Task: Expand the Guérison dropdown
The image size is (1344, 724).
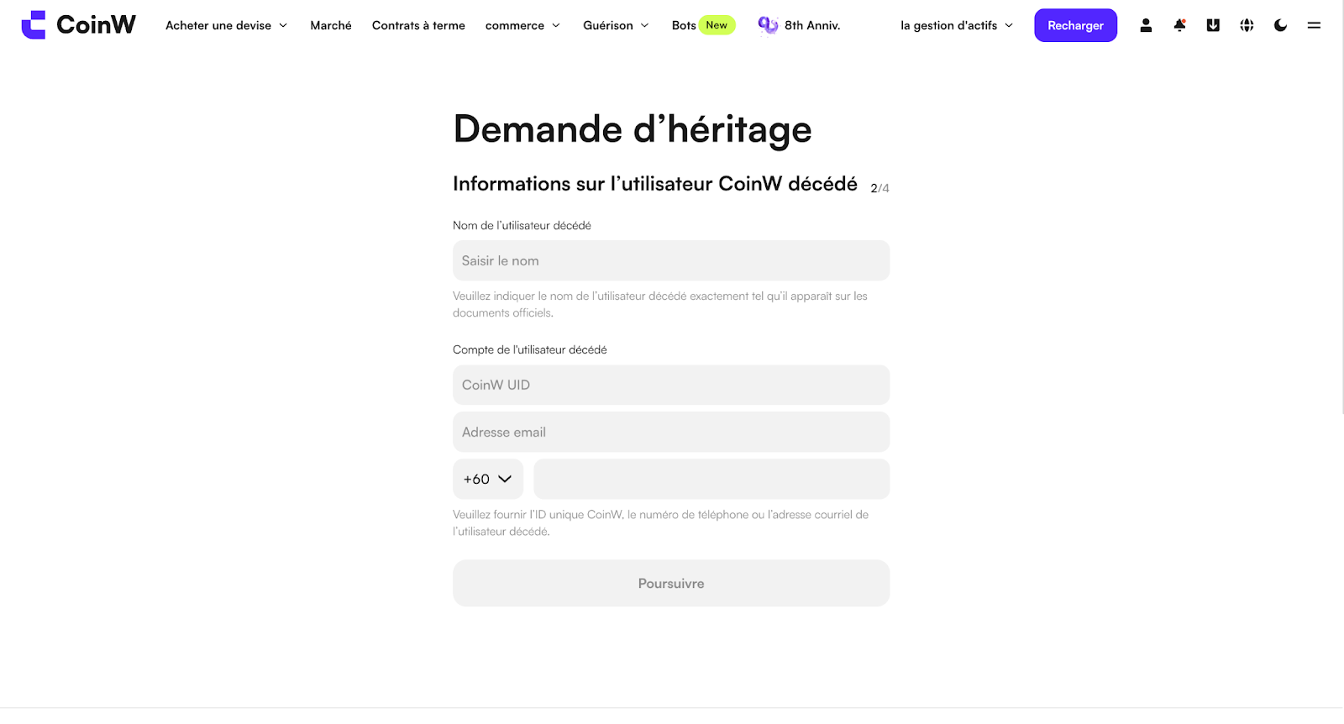Action: (x=616, y=25)
